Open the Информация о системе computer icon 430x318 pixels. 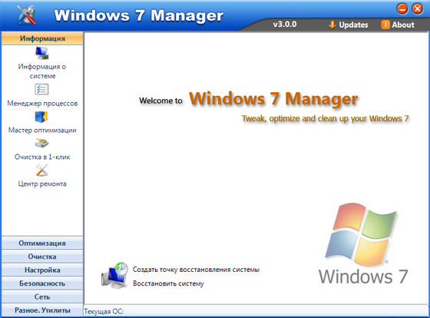tap(42, 53)
